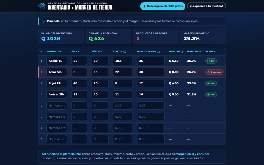Viewport: 264px width, 165px height.
Task: Click the OK badge in Azúcar 2lb row
Action: [211, 94]
